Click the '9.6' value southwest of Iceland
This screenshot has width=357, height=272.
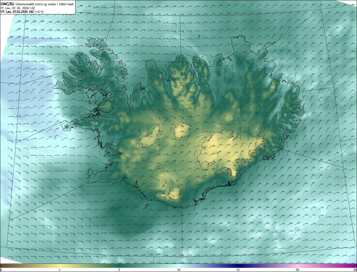click(46, 223)
